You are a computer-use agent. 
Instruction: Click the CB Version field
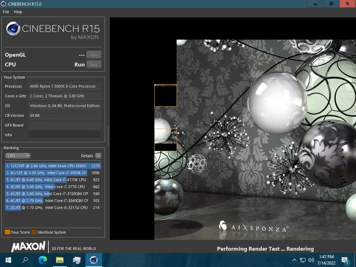point(65,115)
